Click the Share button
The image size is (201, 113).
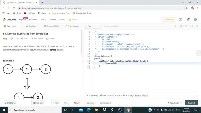click(50, 38)
